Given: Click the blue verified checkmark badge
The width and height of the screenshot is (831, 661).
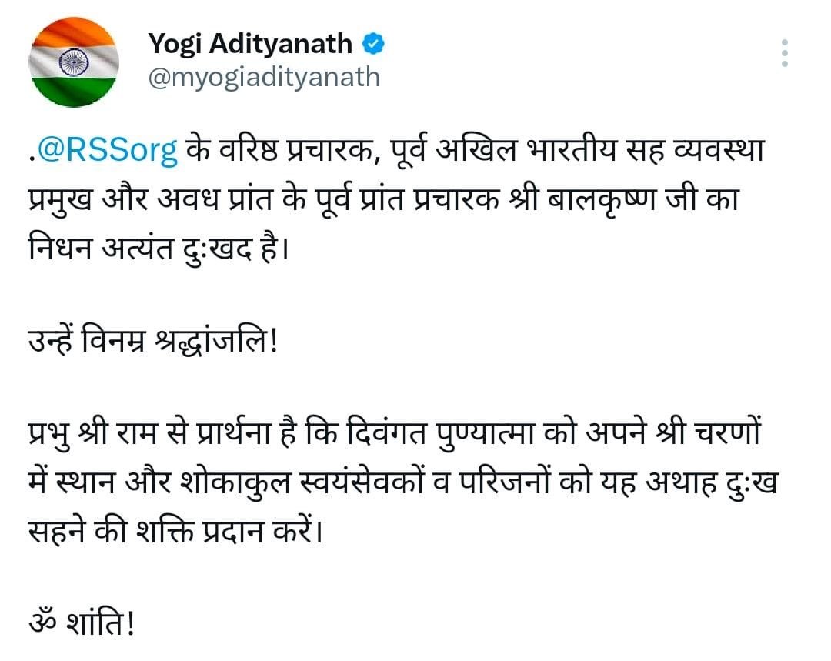Looking at the screenshot, I should point(373,45).
